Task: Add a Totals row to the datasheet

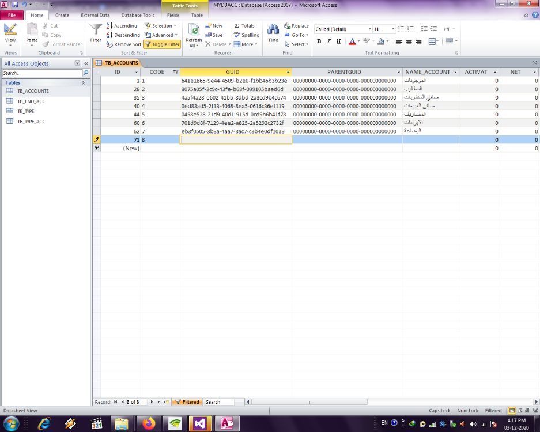Action: [244, 26]
